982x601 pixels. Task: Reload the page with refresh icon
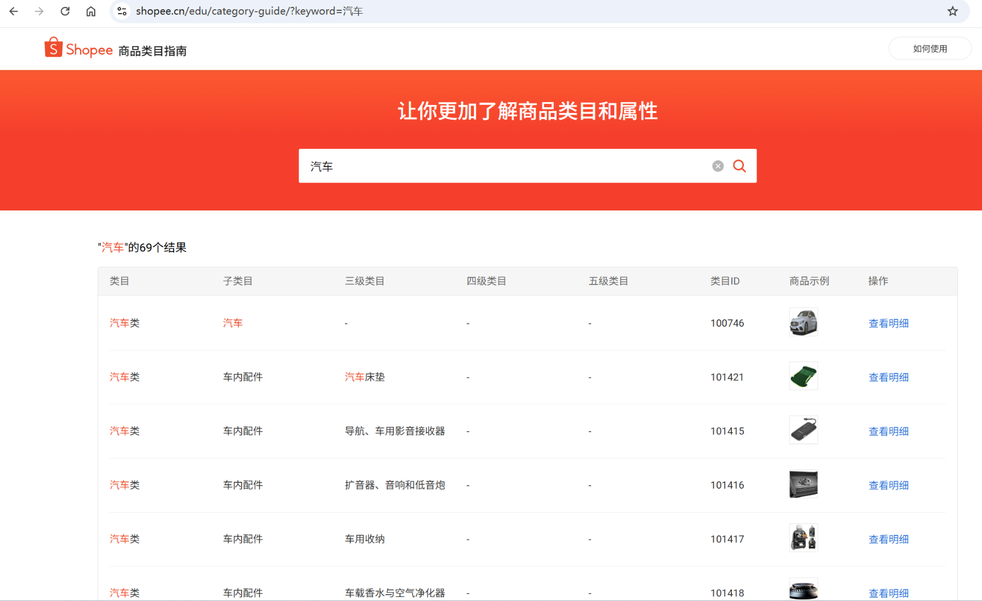click(x=65, y=11)
